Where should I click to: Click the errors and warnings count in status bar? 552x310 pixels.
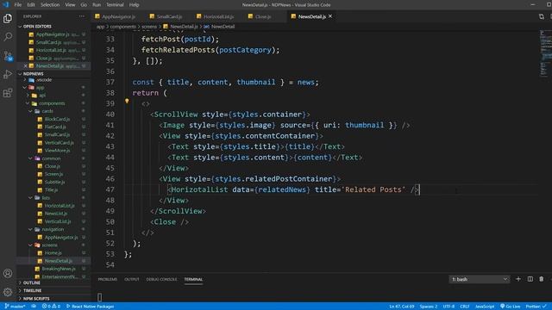[x=52, y=307]
